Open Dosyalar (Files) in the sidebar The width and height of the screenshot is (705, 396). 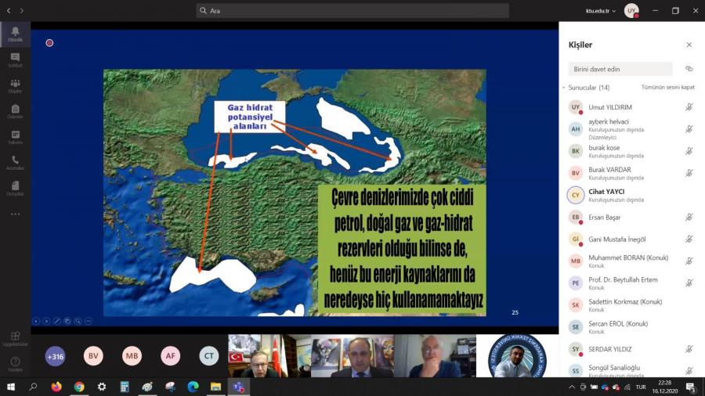[15, 189]
